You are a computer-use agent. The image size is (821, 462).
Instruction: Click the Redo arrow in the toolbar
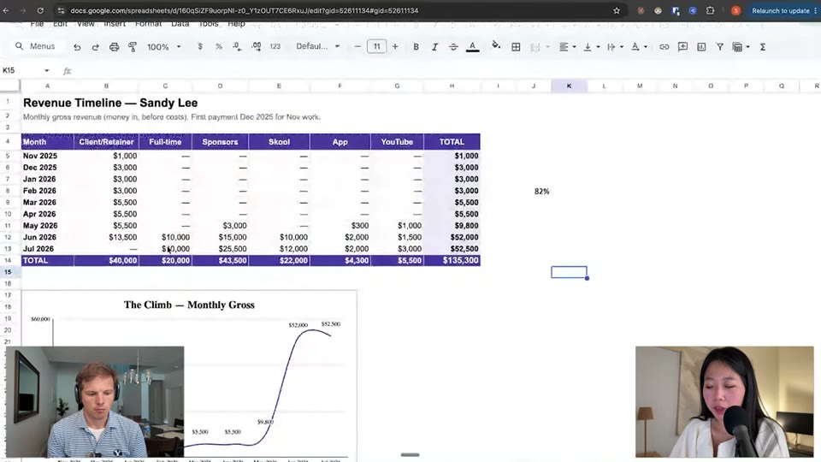coord(95,46)
